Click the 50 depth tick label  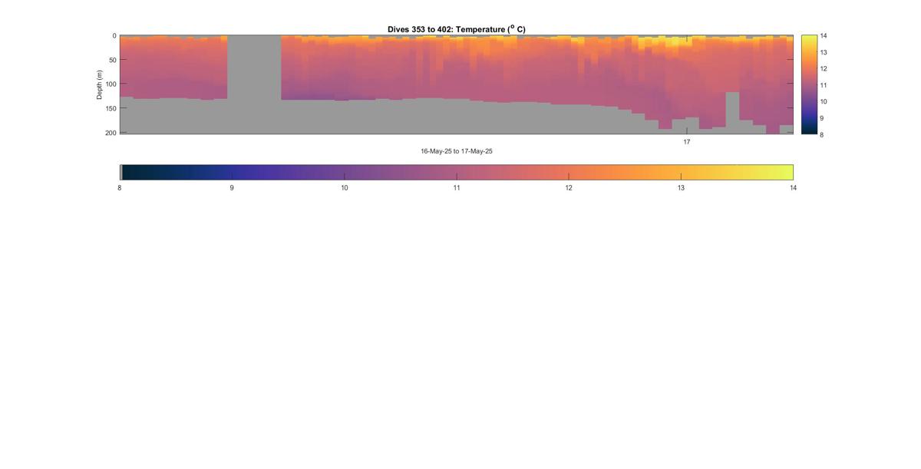[x=113, y=60]
